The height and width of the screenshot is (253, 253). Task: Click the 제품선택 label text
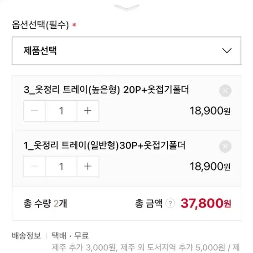[x=40, y=51]
